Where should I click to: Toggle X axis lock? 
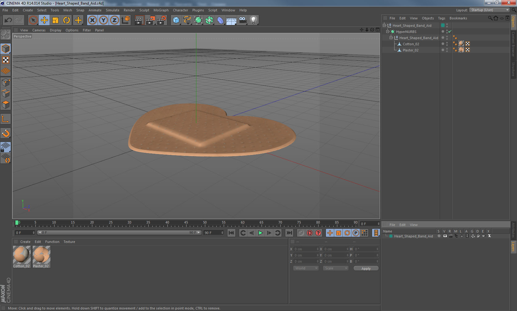tap(92, 20)
